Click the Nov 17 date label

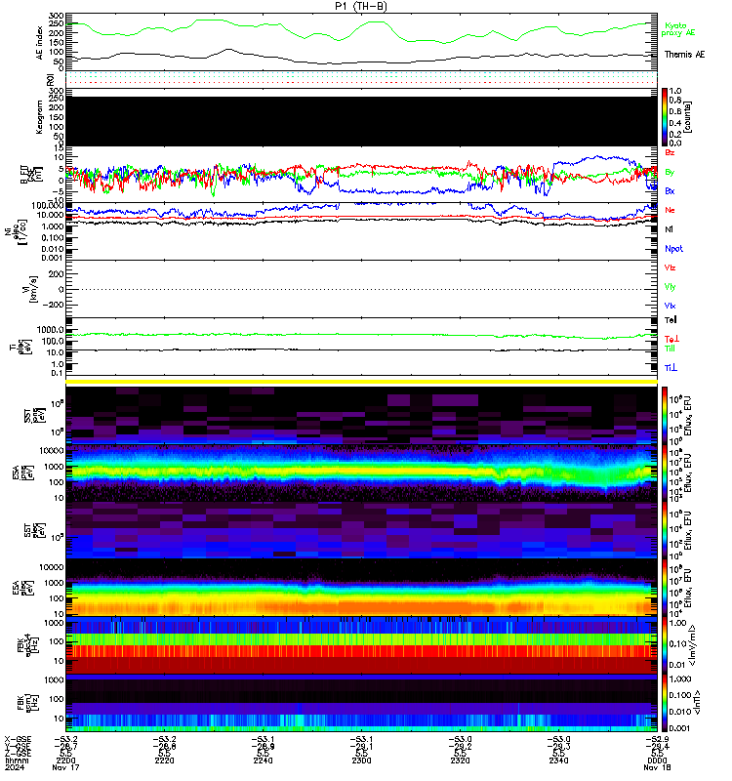65,767
